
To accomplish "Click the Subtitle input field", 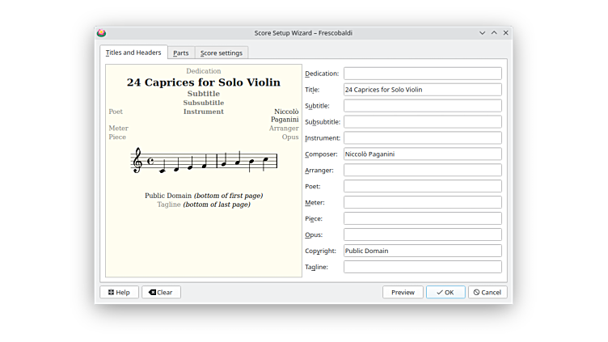I will 422,106.
